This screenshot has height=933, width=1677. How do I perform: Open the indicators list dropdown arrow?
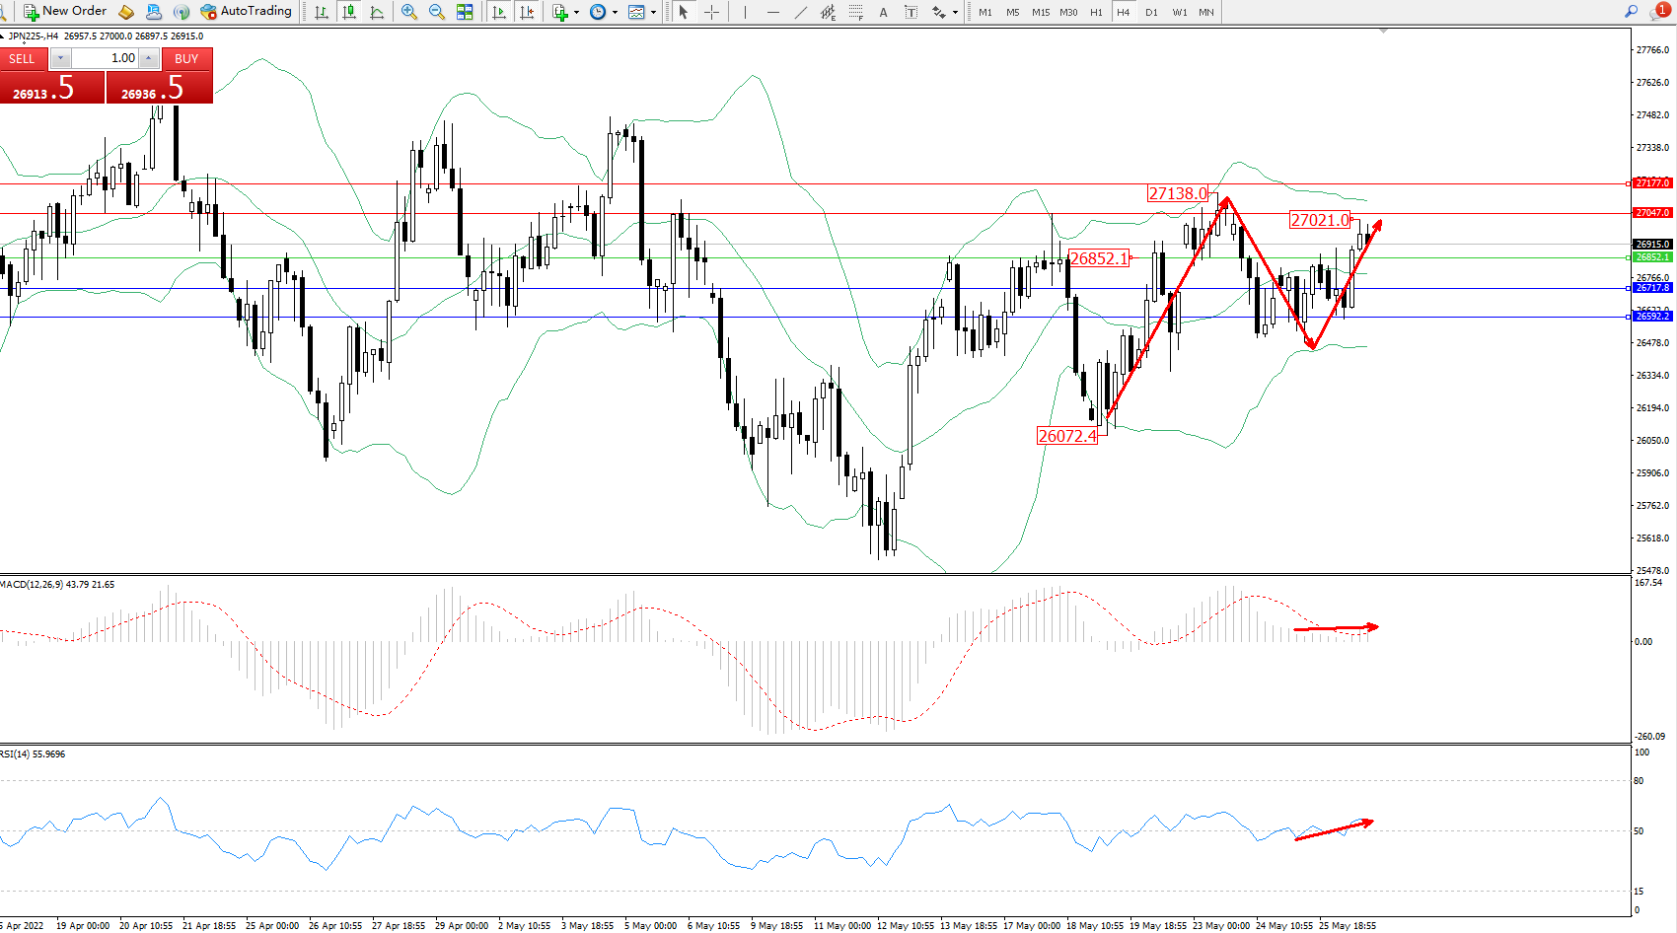[x=576, y=12]
